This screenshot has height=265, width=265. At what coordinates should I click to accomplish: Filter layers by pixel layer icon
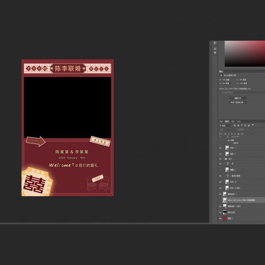(x=235, y=125)
